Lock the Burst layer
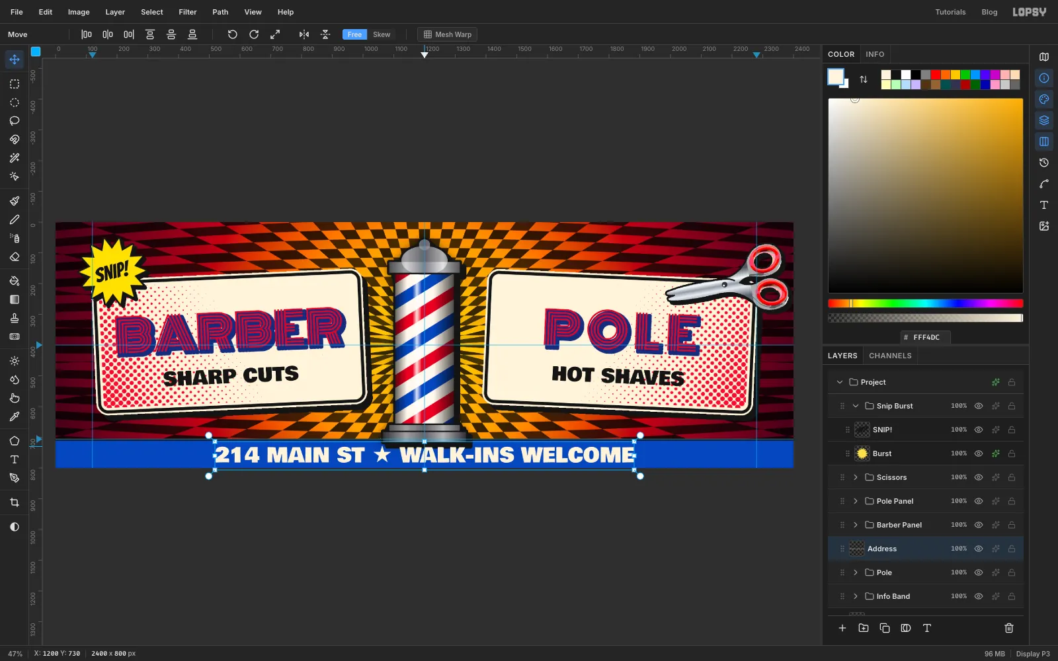Image resolution: width=1058 pixels, height=661 pixels. (1012, 453)
